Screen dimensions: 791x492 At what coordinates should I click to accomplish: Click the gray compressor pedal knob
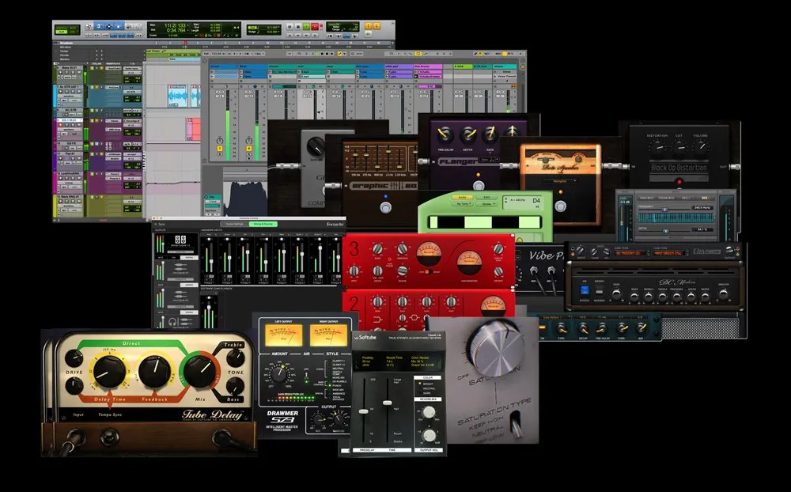316,146
